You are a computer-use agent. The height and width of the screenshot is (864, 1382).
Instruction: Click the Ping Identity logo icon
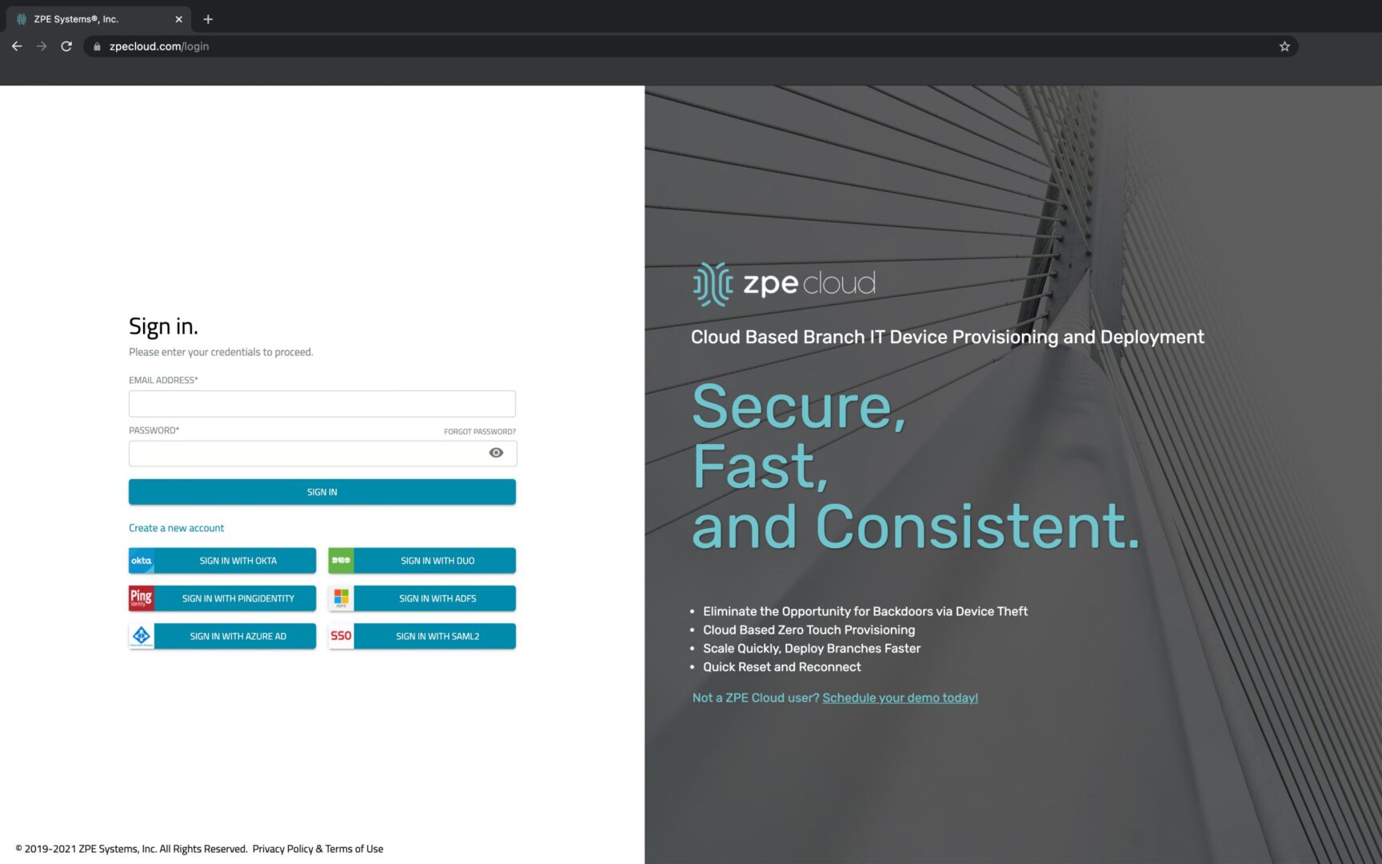(142, 598)
